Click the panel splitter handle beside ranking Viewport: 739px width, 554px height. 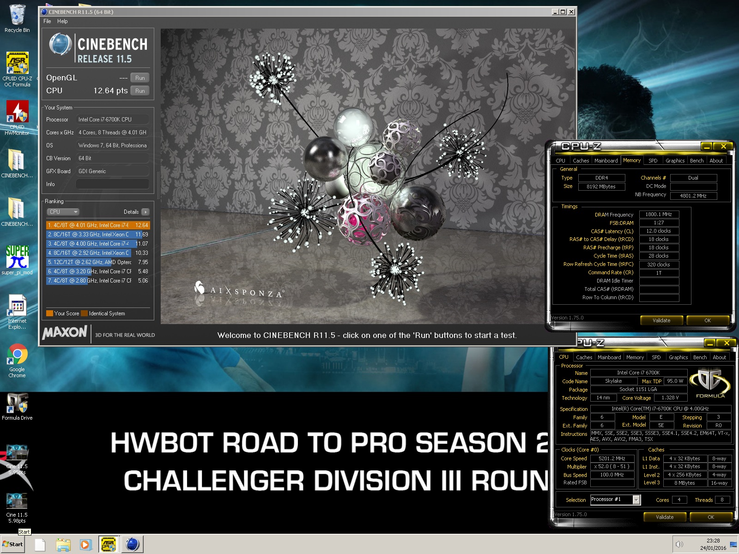pyautogui.click(x=158, y=185)
